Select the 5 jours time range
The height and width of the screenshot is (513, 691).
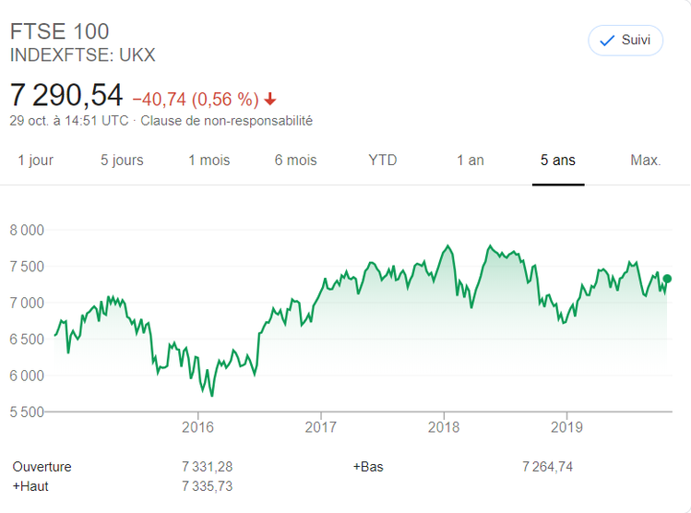click(122, 160)
